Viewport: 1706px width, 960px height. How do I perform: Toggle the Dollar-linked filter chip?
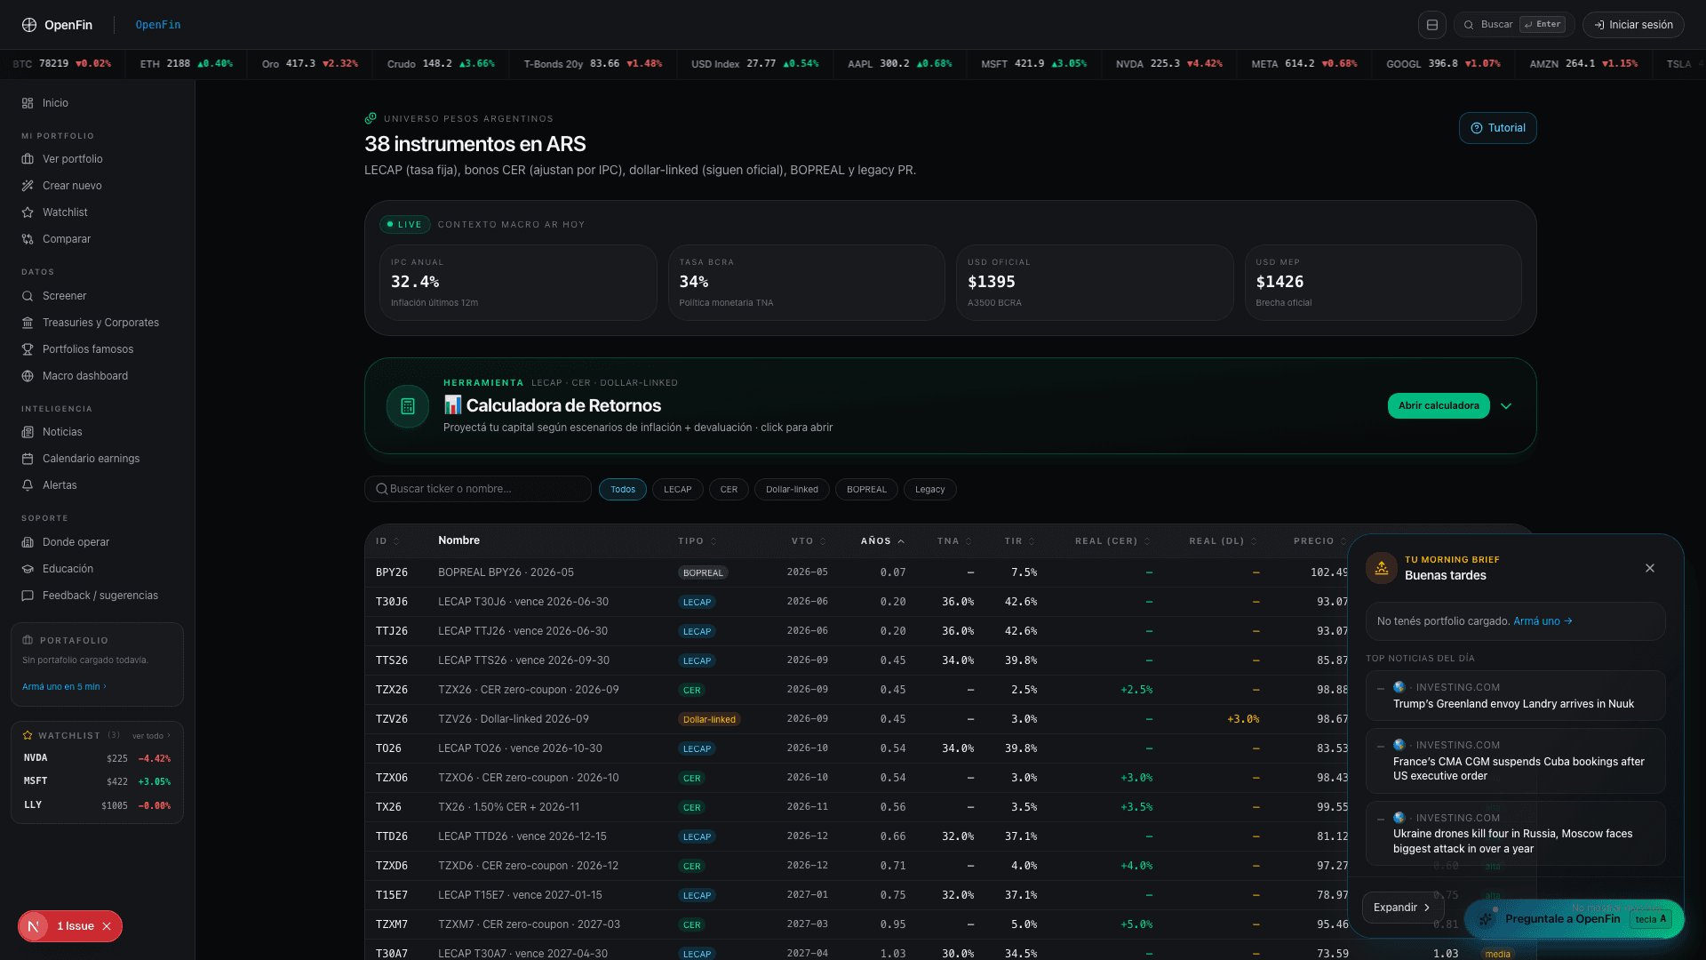[x=792, y=490]
